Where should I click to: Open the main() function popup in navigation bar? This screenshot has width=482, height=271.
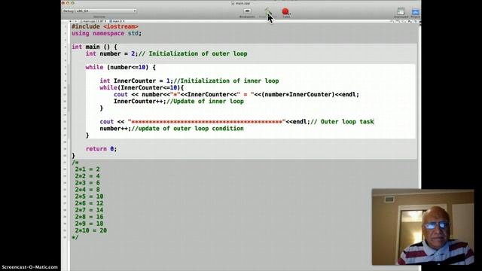(x=117, y=21)
